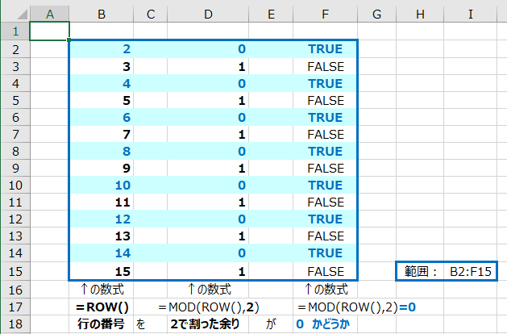Click the column H header
This screenshot has width=507, height=334.
pos(421,14)
